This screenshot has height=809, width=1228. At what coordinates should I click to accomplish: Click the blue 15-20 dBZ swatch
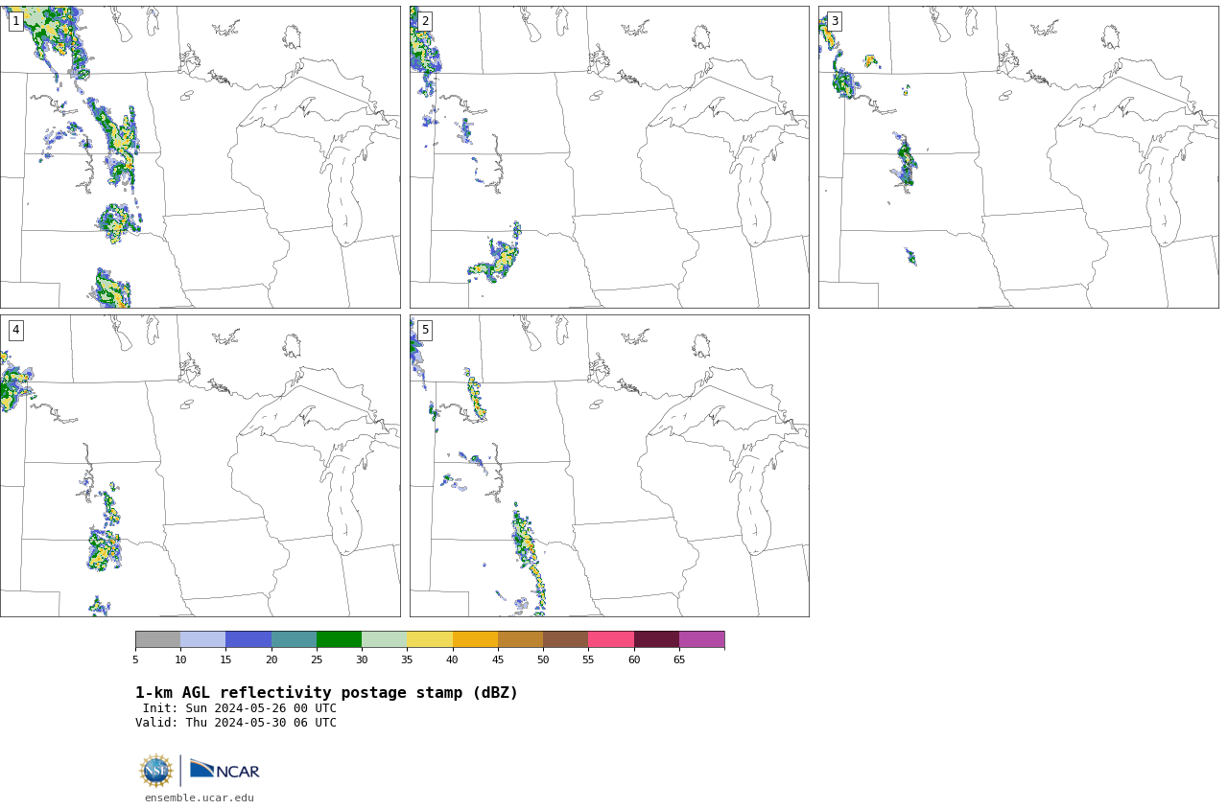click(248, 639)
